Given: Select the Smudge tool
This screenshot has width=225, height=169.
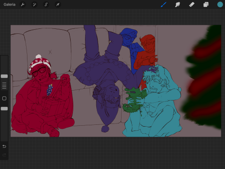Looking at the screenshot, I should [177, 5].
